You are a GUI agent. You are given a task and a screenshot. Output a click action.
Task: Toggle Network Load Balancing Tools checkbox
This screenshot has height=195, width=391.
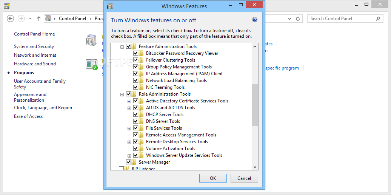point(135,80)
